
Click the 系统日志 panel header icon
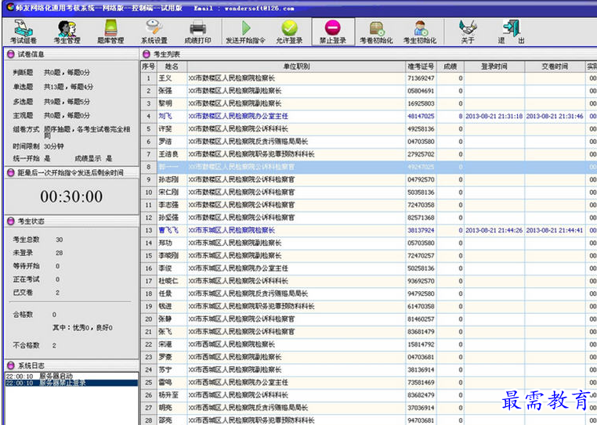click(11, 366)
